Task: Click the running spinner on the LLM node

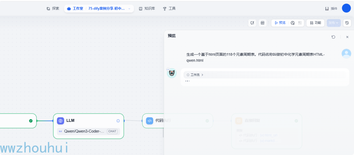Action: click(118, 121)
